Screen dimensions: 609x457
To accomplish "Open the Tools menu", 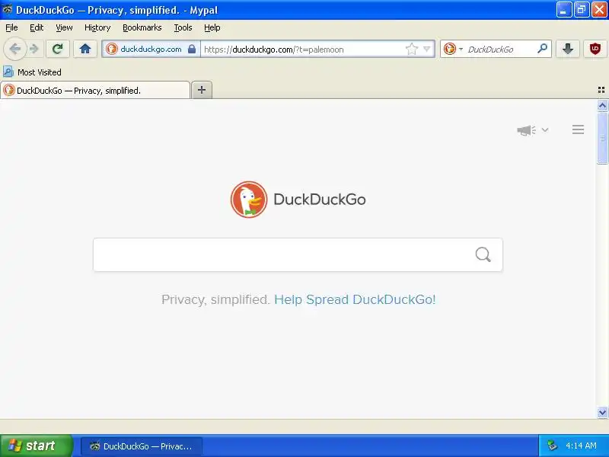I will 183,27.
